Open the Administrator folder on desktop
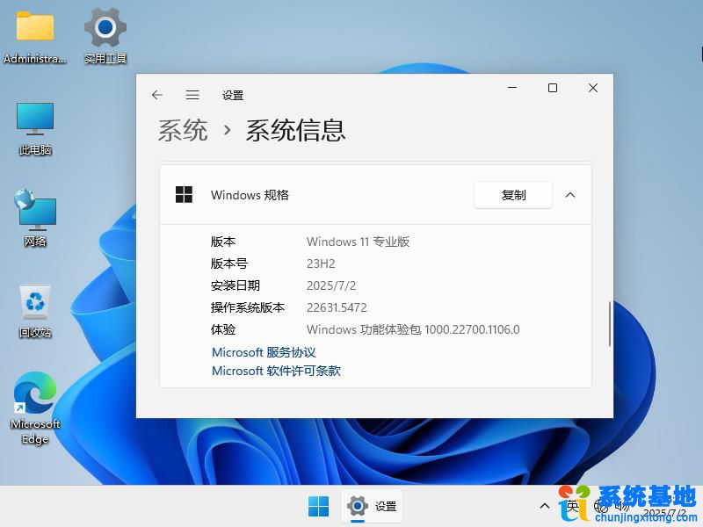 [x=35, y=37]
